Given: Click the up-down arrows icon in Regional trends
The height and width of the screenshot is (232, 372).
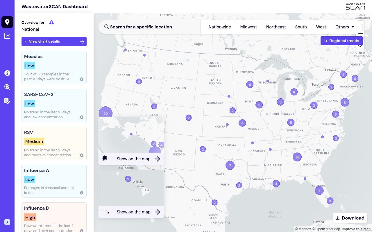Looking at the screenshot, I should click(x=325, y=41).
